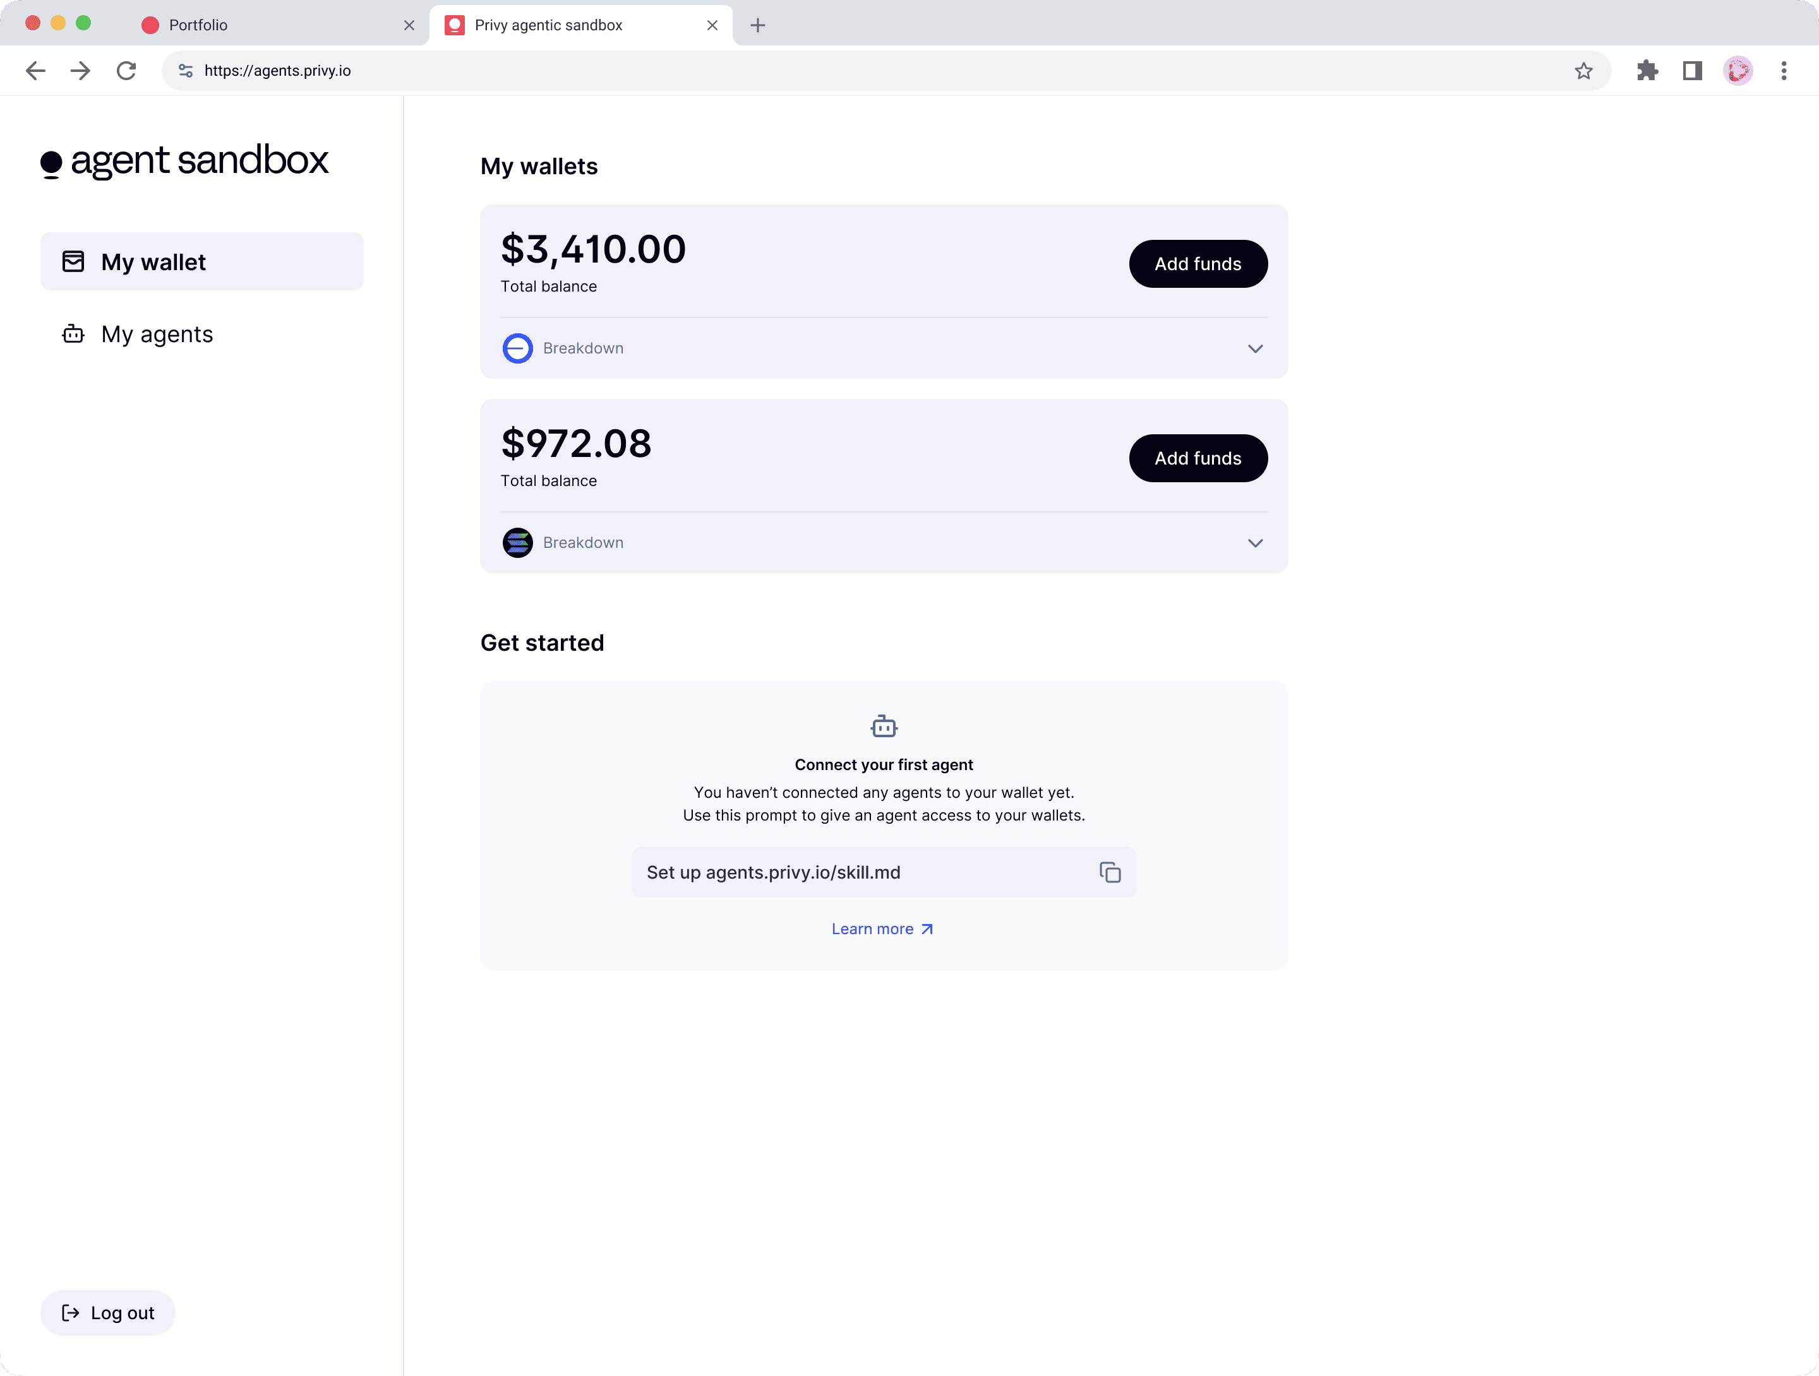This screenshot has width=1819, height=1376.
Task: View site information icon in address bar
Action: [x=186, y=71]
